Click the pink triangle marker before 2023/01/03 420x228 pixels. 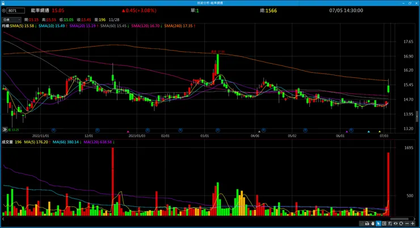[128, 131]
